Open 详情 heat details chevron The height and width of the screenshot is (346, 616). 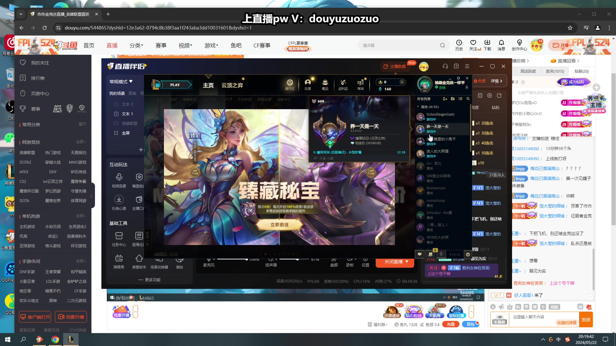tap(497, 81)
